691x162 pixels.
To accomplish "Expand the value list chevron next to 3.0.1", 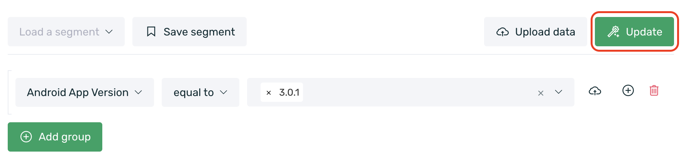I will tap(558, 92).
